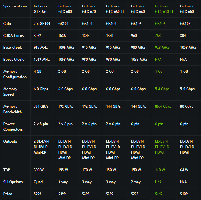
Task: Select the 3072 CUDA cores value
Action: tap(37, 36)
